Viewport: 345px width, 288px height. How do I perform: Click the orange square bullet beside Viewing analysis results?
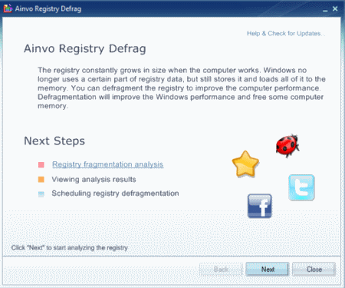(x=41, y=180)
